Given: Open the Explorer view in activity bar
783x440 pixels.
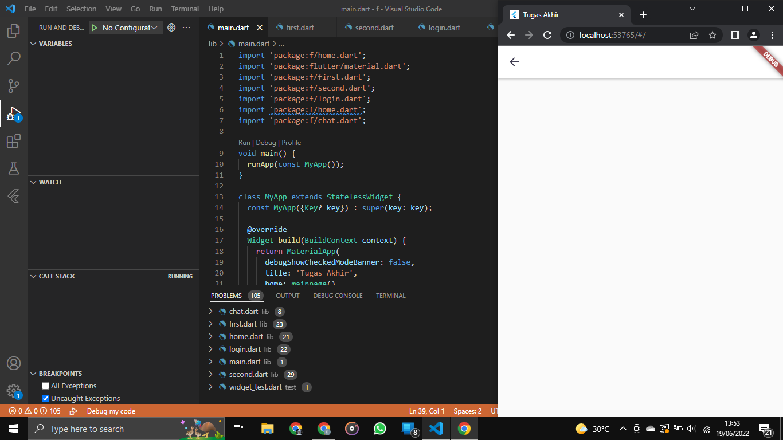Looking at the screenshot, I should (x=14, y=31).
